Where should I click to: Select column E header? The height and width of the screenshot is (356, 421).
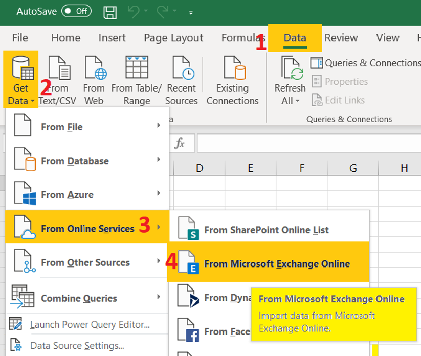pos(251,168)
